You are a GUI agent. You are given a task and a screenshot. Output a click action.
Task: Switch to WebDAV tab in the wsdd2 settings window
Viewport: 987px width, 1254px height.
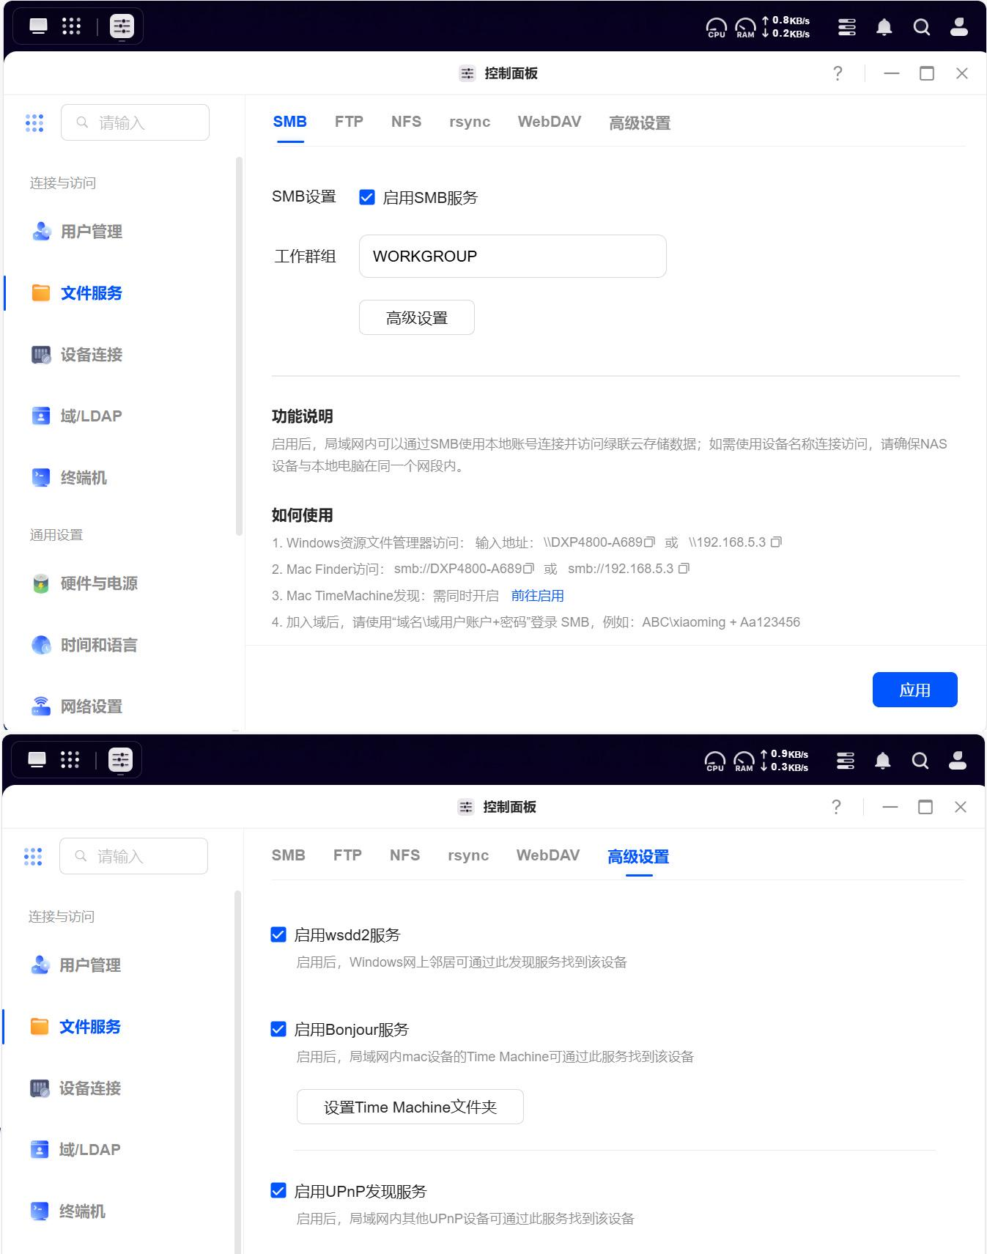click(x=548, y=855)
